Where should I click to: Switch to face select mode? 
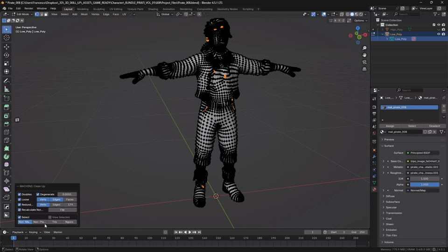pos(46,14)
